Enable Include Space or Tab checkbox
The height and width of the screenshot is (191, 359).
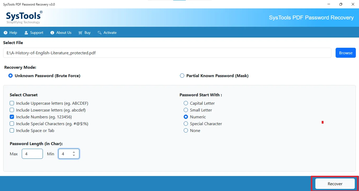click(x=12, y=130)
